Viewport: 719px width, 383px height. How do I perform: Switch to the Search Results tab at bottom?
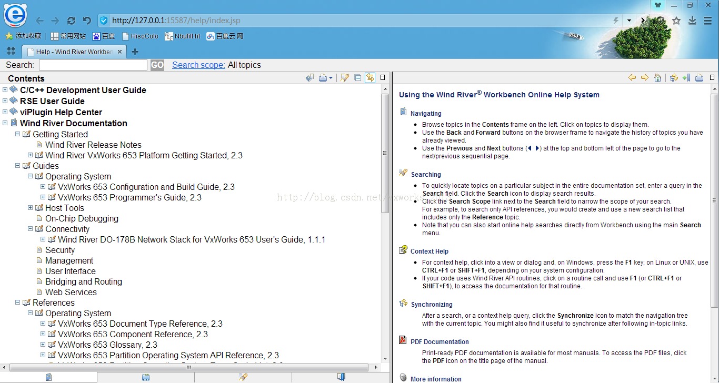(243, 377)
